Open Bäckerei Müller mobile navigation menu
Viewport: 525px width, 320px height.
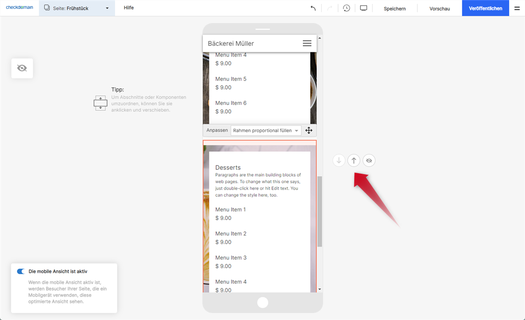tap(307, 43)
